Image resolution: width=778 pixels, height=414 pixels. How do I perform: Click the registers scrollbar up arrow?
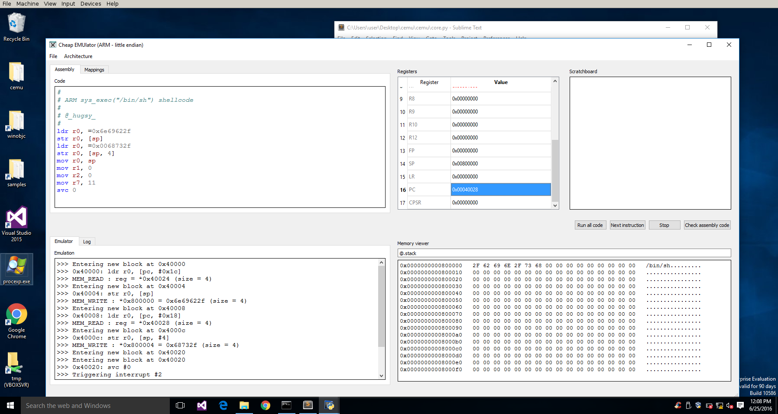(555, 81)
